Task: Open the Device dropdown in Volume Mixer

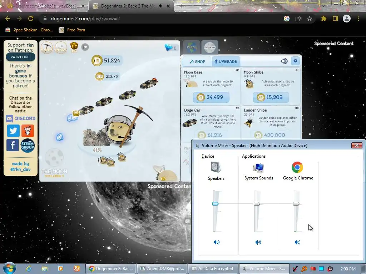Action: pos(208,156)
